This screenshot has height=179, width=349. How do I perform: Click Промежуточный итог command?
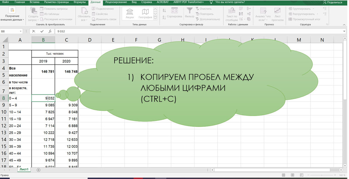click(x=305, y=19)
